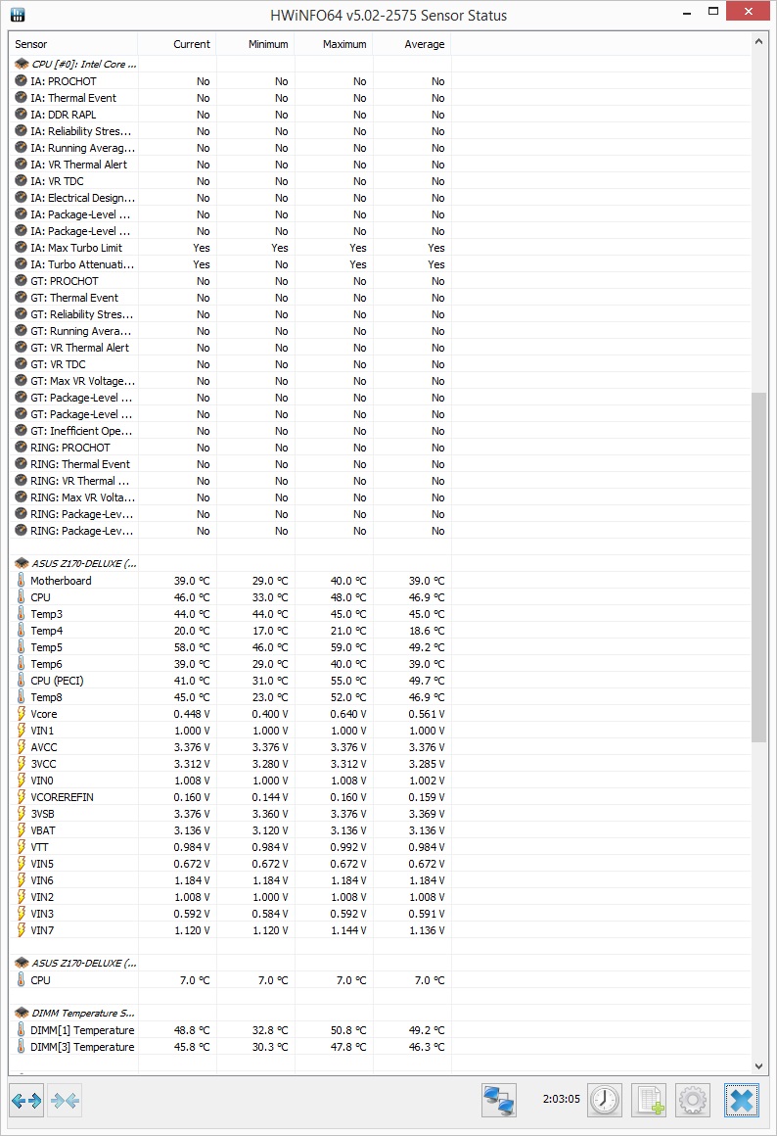
Task: Click the expand columns arrows button
Action: coord(26,1101)
